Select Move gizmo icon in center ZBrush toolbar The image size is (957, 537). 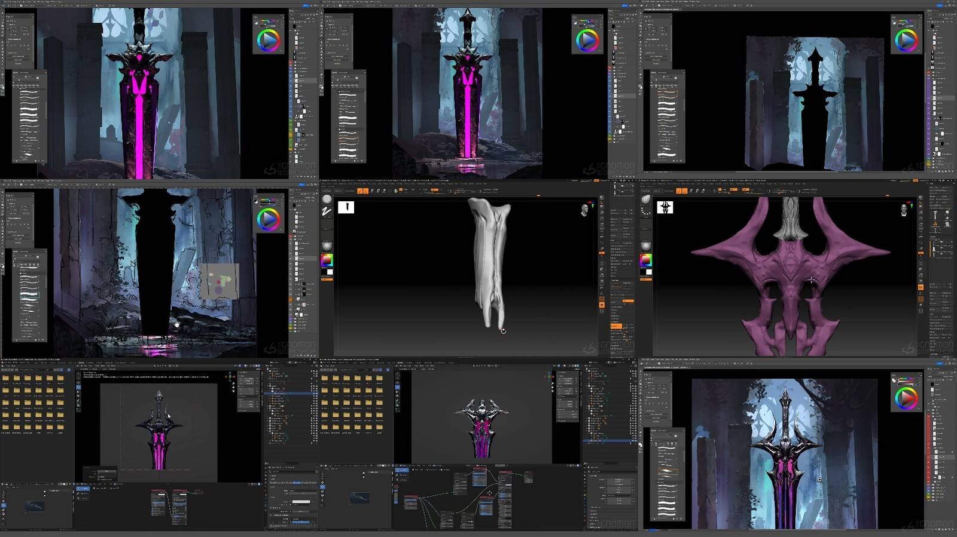point(372,191)
